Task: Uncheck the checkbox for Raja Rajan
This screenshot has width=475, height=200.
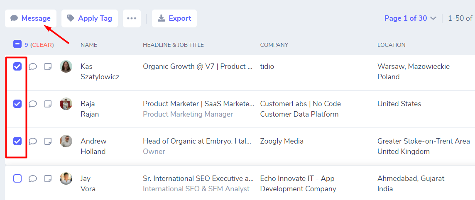Action: point(17,104)
